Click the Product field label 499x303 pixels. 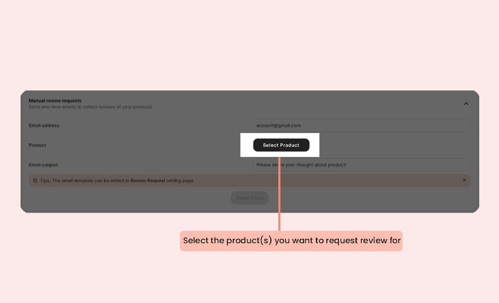[37, 145]
